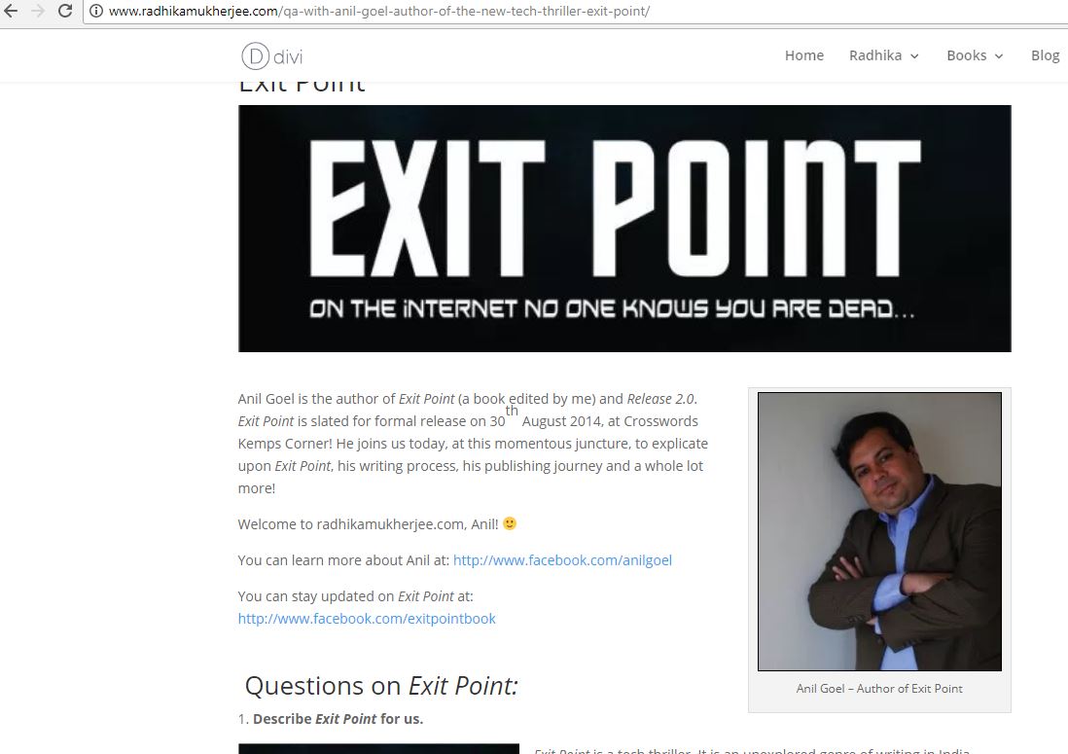Click the browser forward arrow
The width and height of the screenshot is (1068, 754).
38,11
